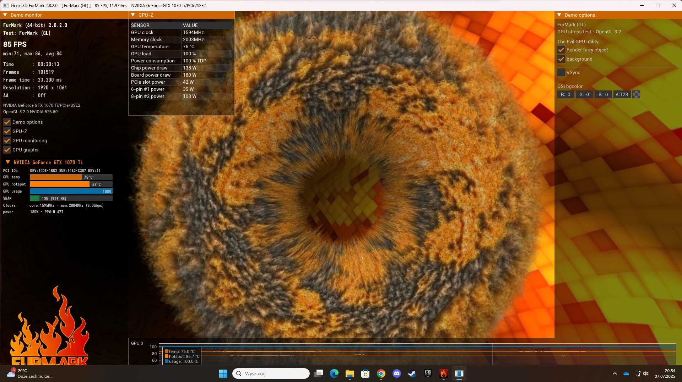Select the Memory clock sensor row
The width and height of the screenshot is (682, 382).
pyautogui.click(x=181, y=39)
